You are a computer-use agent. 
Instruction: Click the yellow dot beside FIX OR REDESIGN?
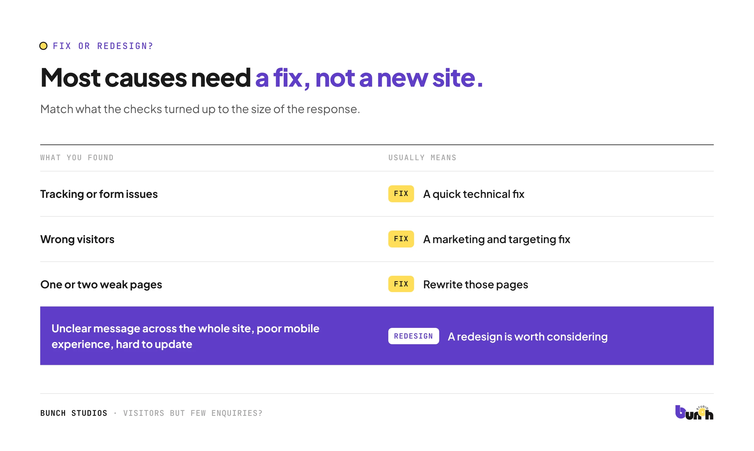coord(43,46)
